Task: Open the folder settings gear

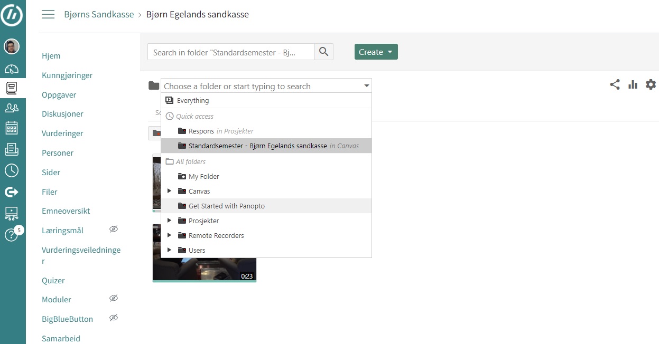Action: coord(651,84)
